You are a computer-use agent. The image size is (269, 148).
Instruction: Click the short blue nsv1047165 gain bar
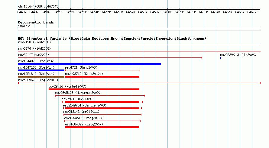pyautogui.click(x=41, y=70)
